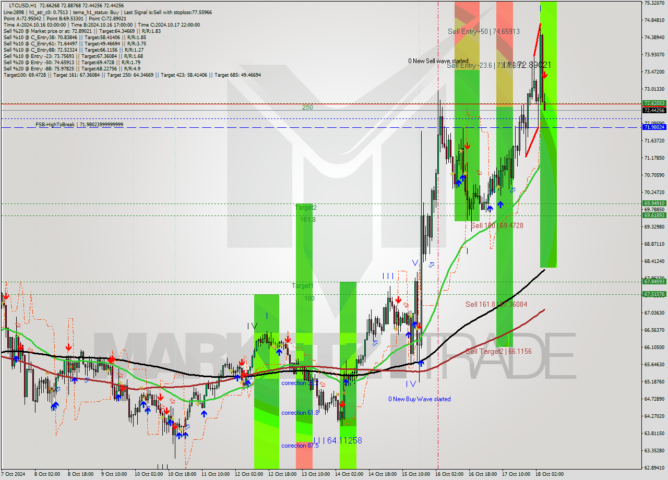Click the green '250' level label
668x480 pixels.
tap(307, 107)
